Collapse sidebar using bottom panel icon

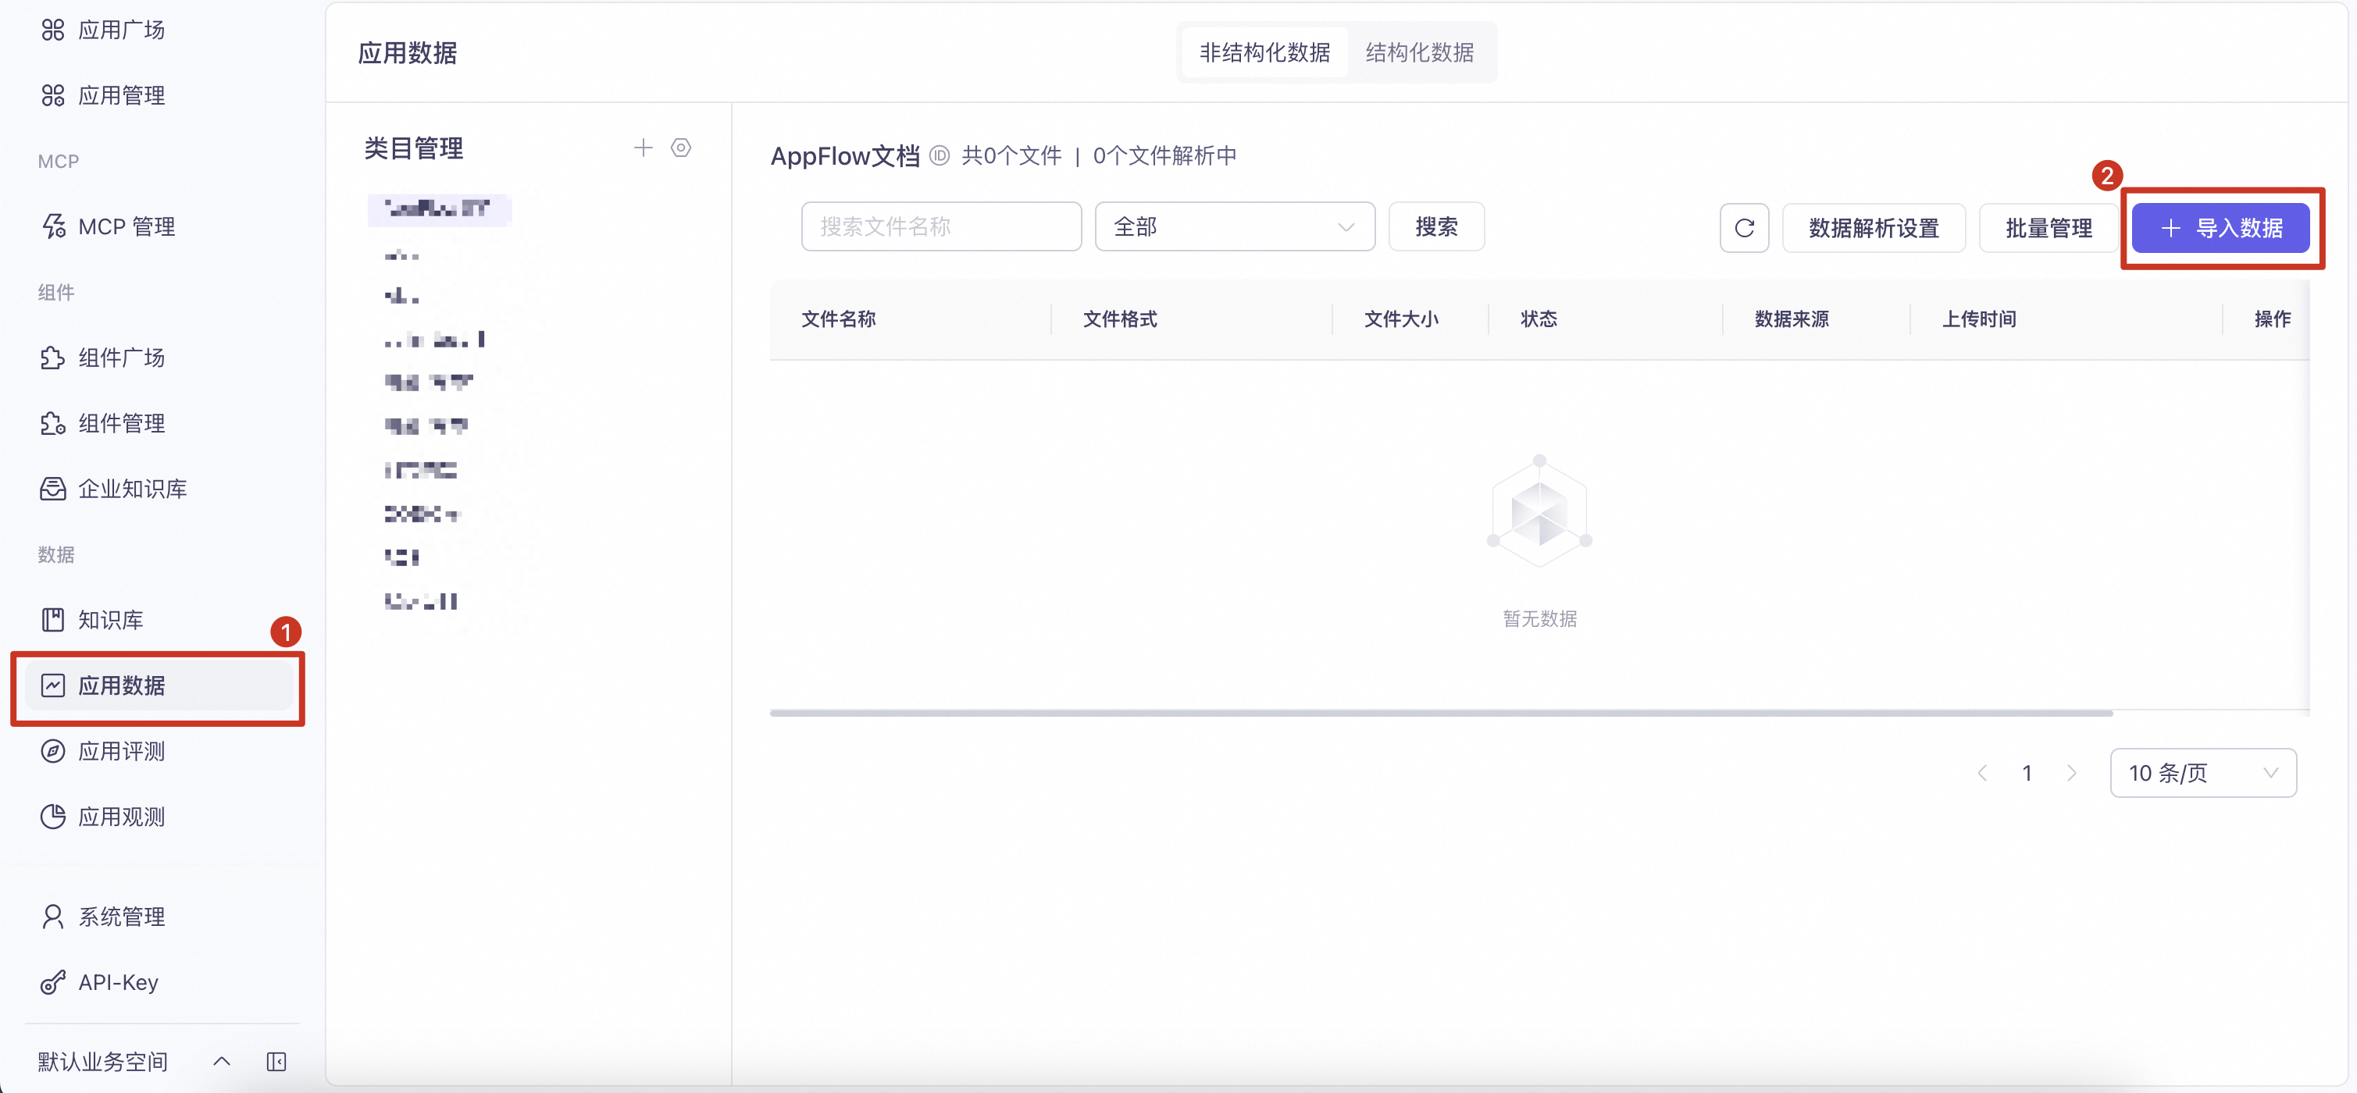tap(276, 1061)
